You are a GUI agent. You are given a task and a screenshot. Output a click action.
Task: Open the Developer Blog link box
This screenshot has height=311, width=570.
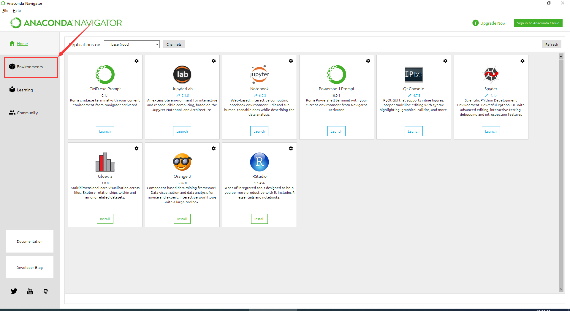click(30, 267)
